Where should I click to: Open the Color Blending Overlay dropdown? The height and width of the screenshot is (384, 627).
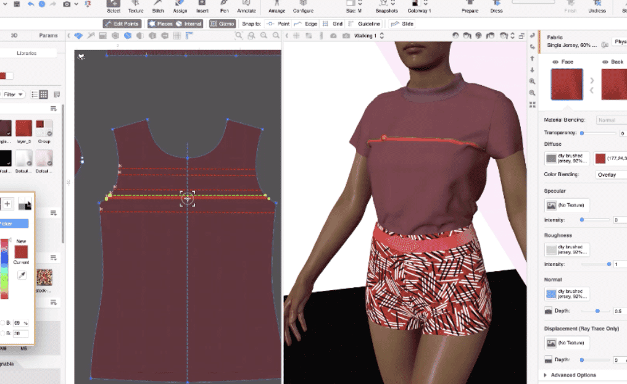[612, 175]
